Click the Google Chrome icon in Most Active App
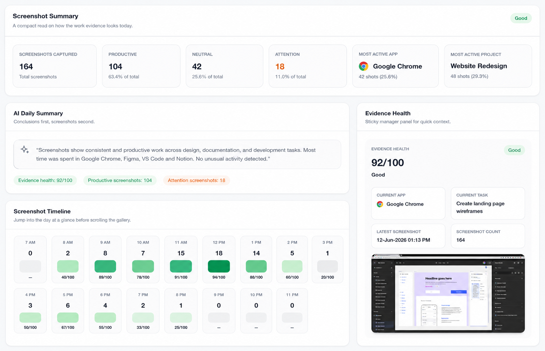Viewport: 545px width, 351px height. 364,66
